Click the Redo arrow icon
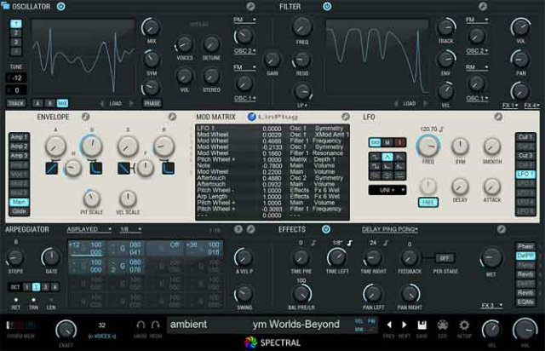The height and width of the screenshot is (351, 545). [155, 325]
